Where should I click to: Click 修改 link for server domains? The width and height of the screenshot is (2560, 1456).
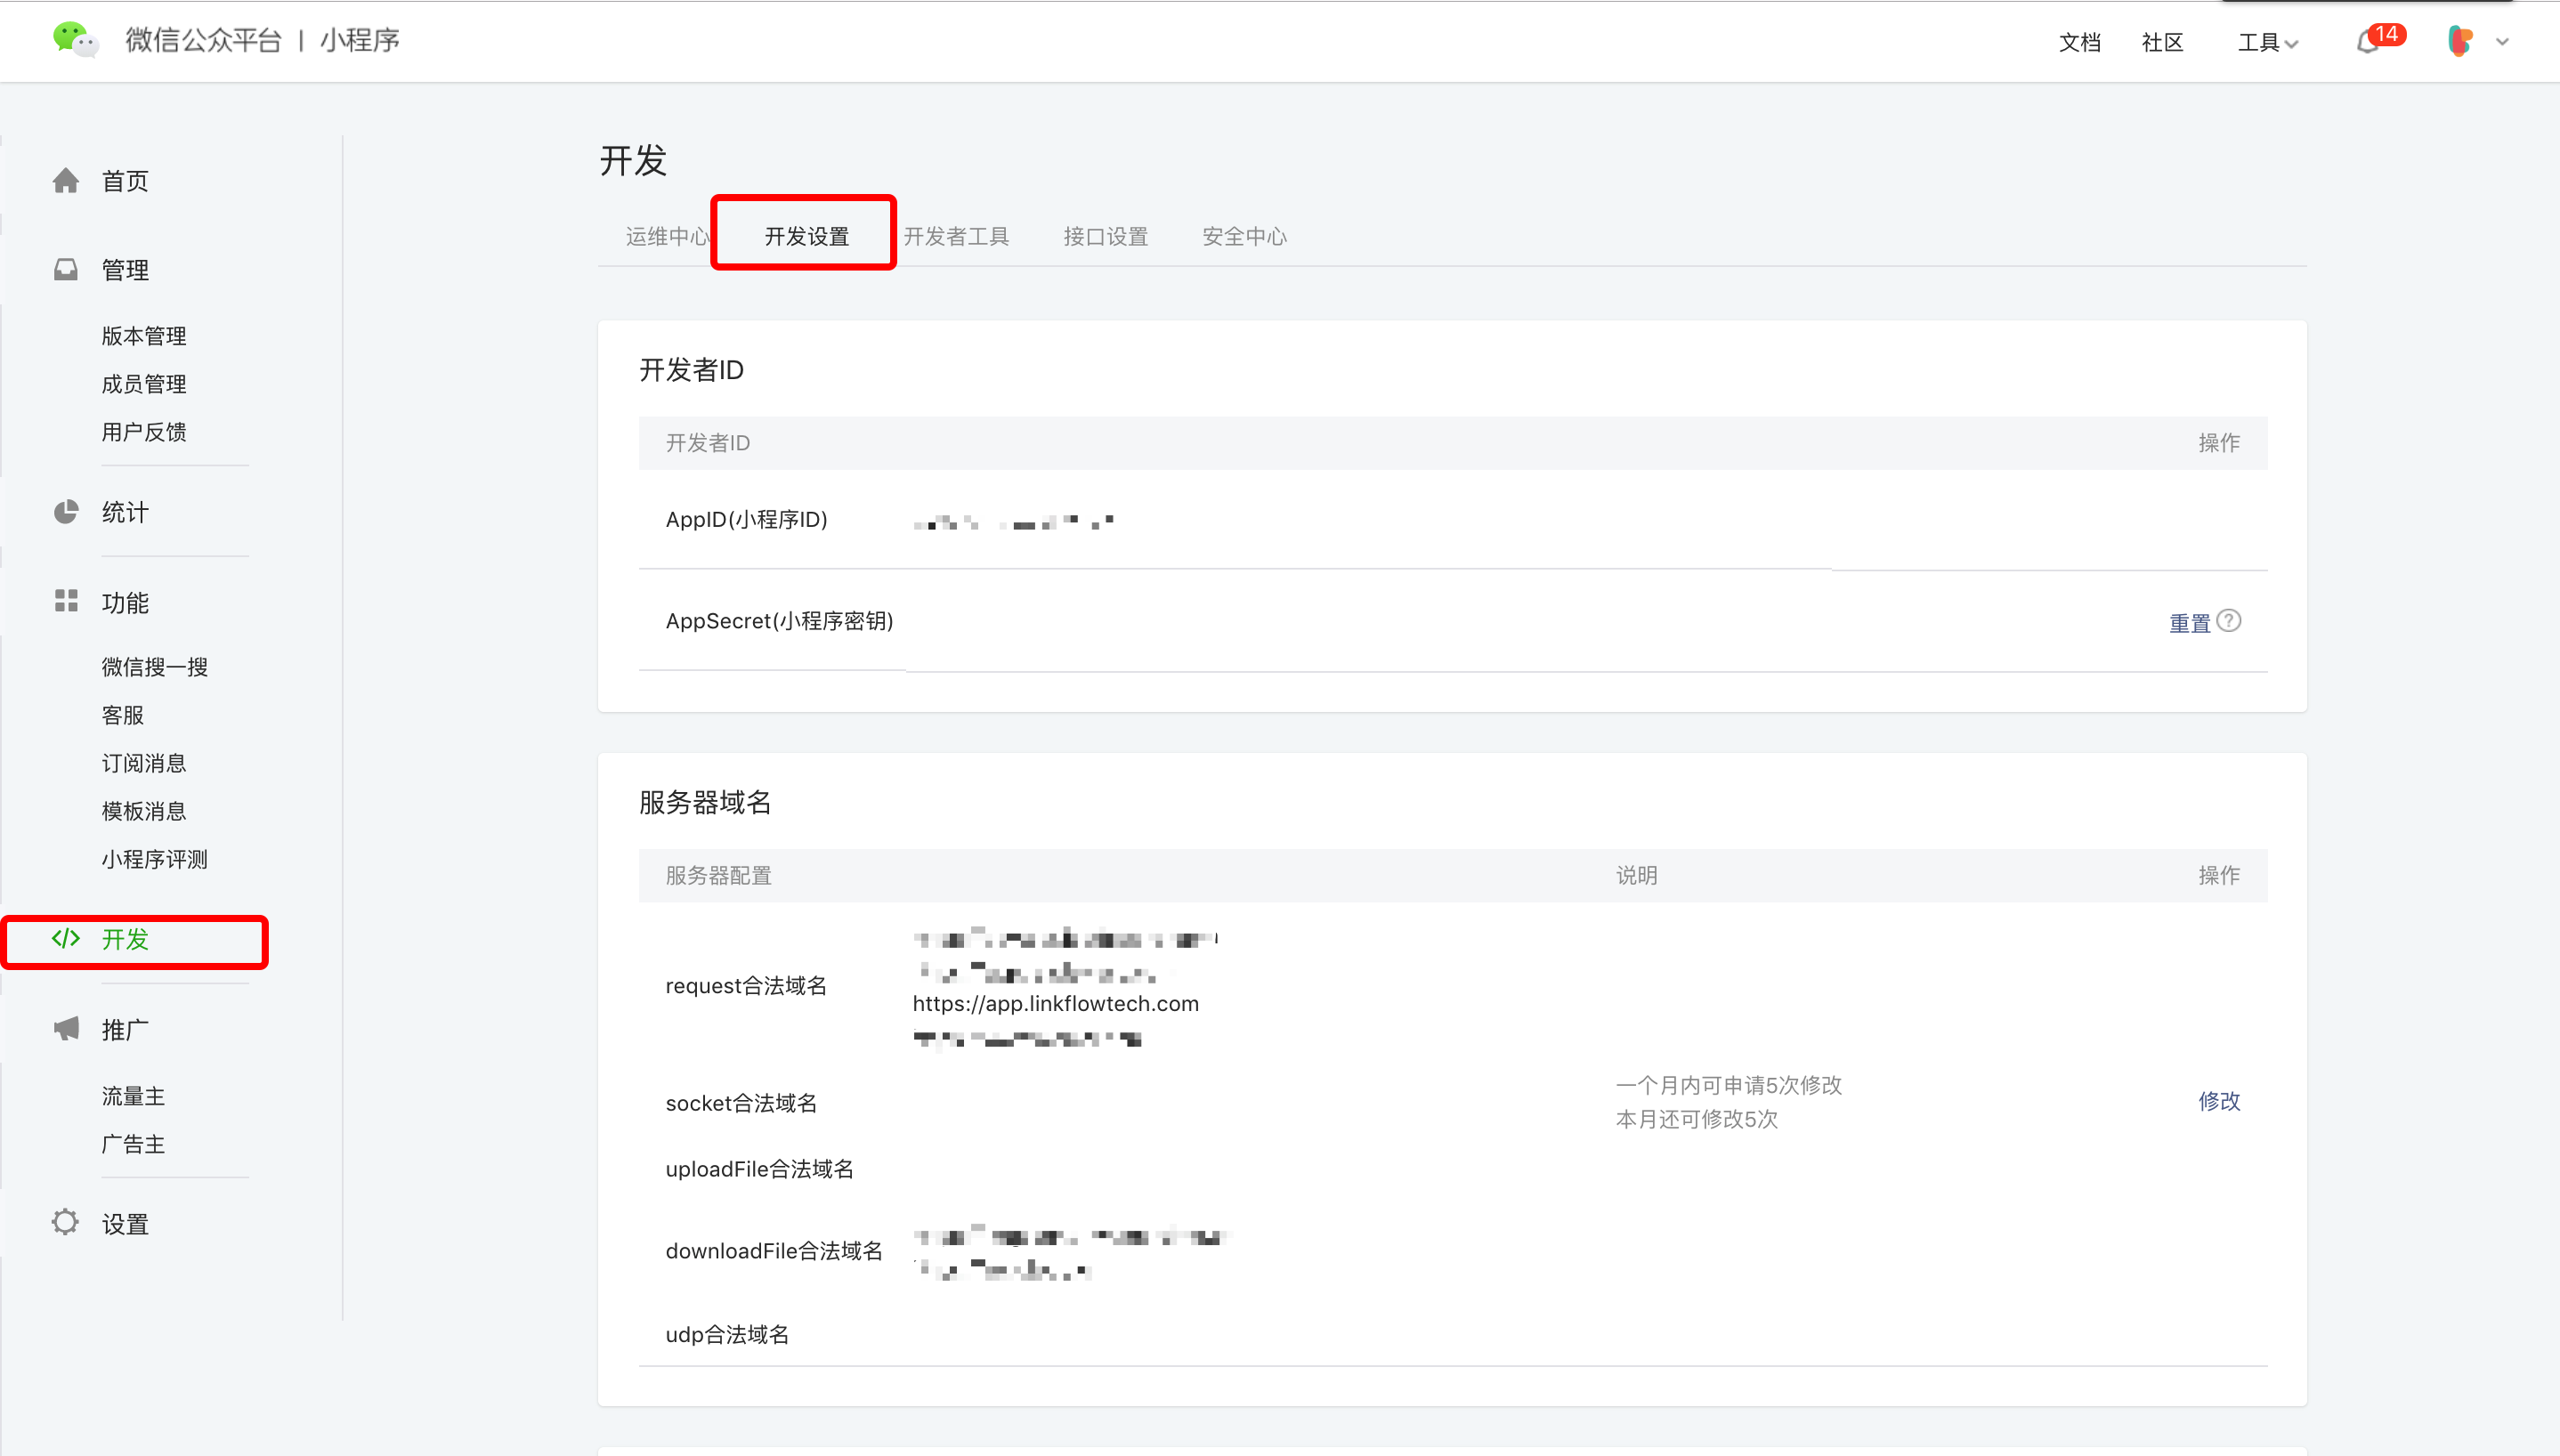point(2218,1101)
